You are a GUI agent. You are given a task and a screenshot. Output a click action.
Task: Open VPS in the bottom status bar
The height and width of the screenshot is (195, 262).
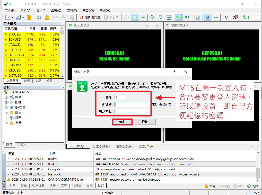pos(238,186)
